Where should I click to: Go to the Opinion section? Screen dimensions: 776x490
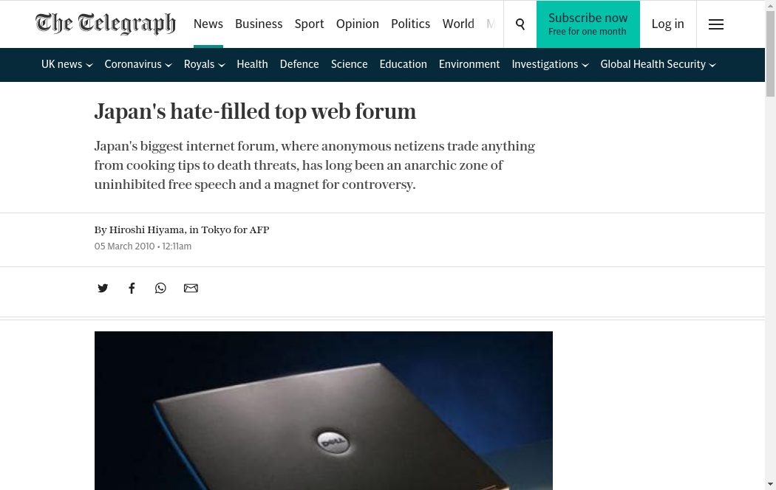[x=357, y=24]
